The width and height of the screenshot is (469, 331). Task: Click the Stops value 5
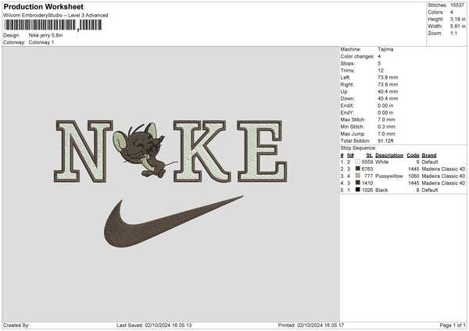tap(379, 63)
